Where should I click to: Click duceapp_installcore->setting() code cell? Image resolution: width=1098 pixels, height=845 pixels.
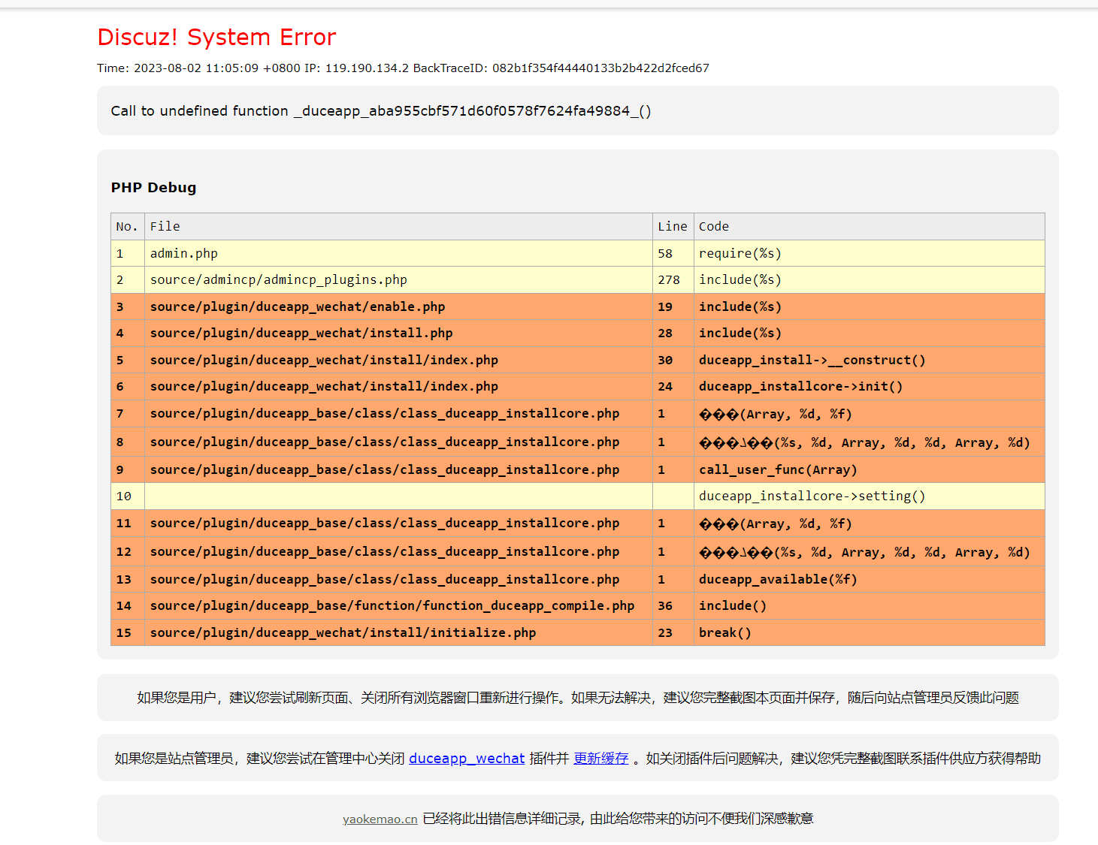click(869, 496)
